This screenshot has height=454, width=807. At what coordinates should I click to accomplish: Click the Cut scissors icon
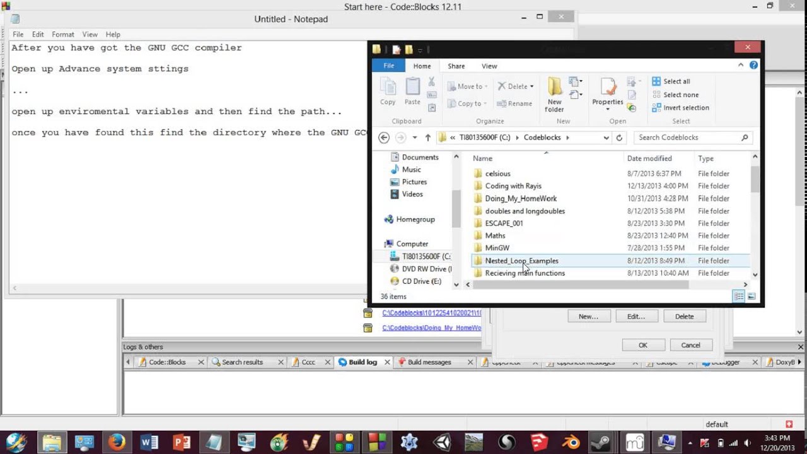(431, 82)
